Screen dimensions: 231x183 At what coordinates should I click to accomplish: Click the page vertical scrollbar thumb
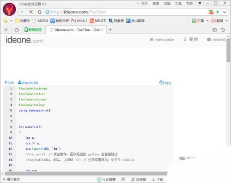(228, 50)
